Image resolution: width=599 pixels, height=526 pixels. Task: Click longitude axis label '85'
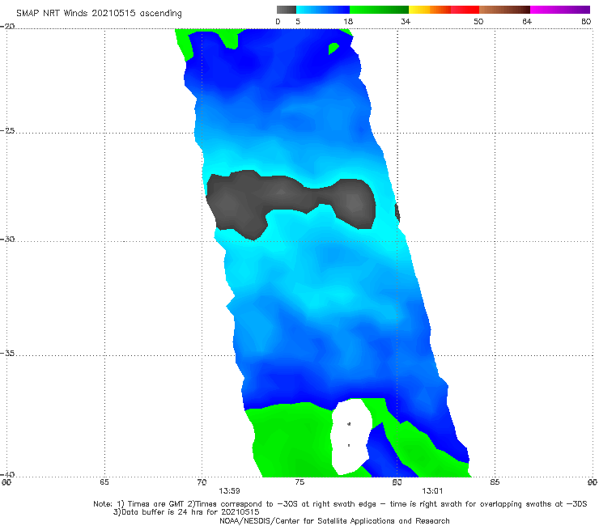click(x=495, y=482)
